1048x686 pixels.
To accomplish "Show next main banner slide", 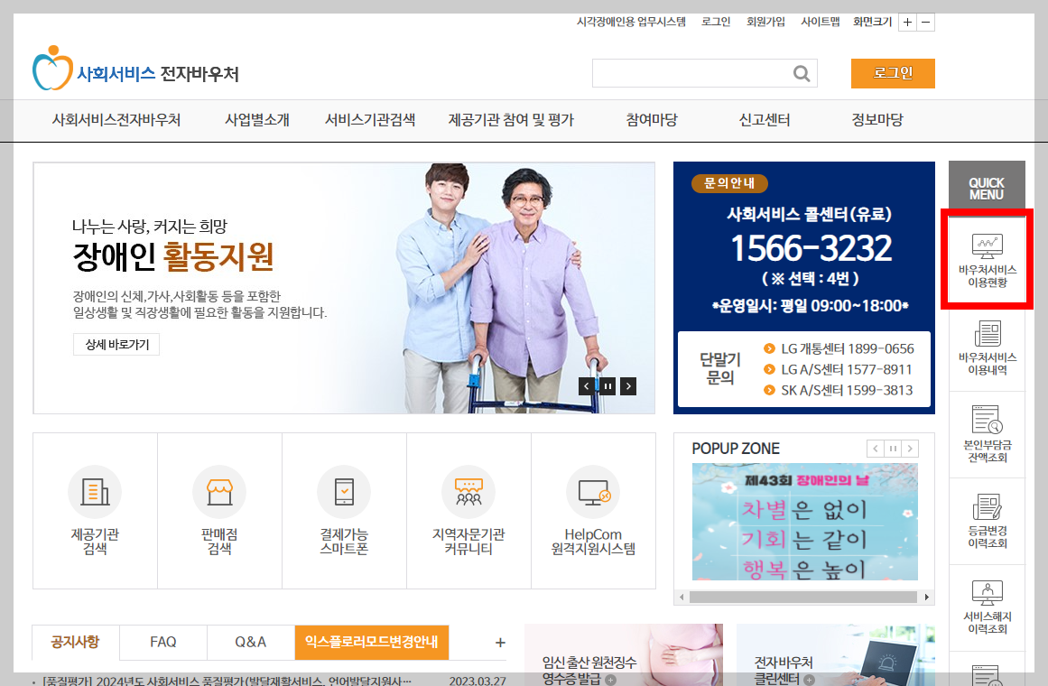I will [x=628, y=385].
